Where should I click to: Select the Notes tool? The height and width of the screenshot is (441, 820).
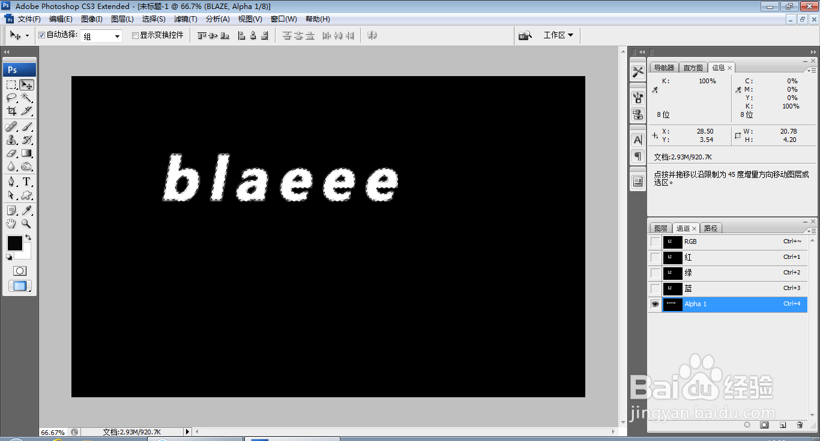point(11,210)
